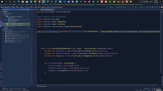The width and height of the screenshot is (163, 91).
Task: Open Windows search from the taskbar
Action: (x=6, y=2)
